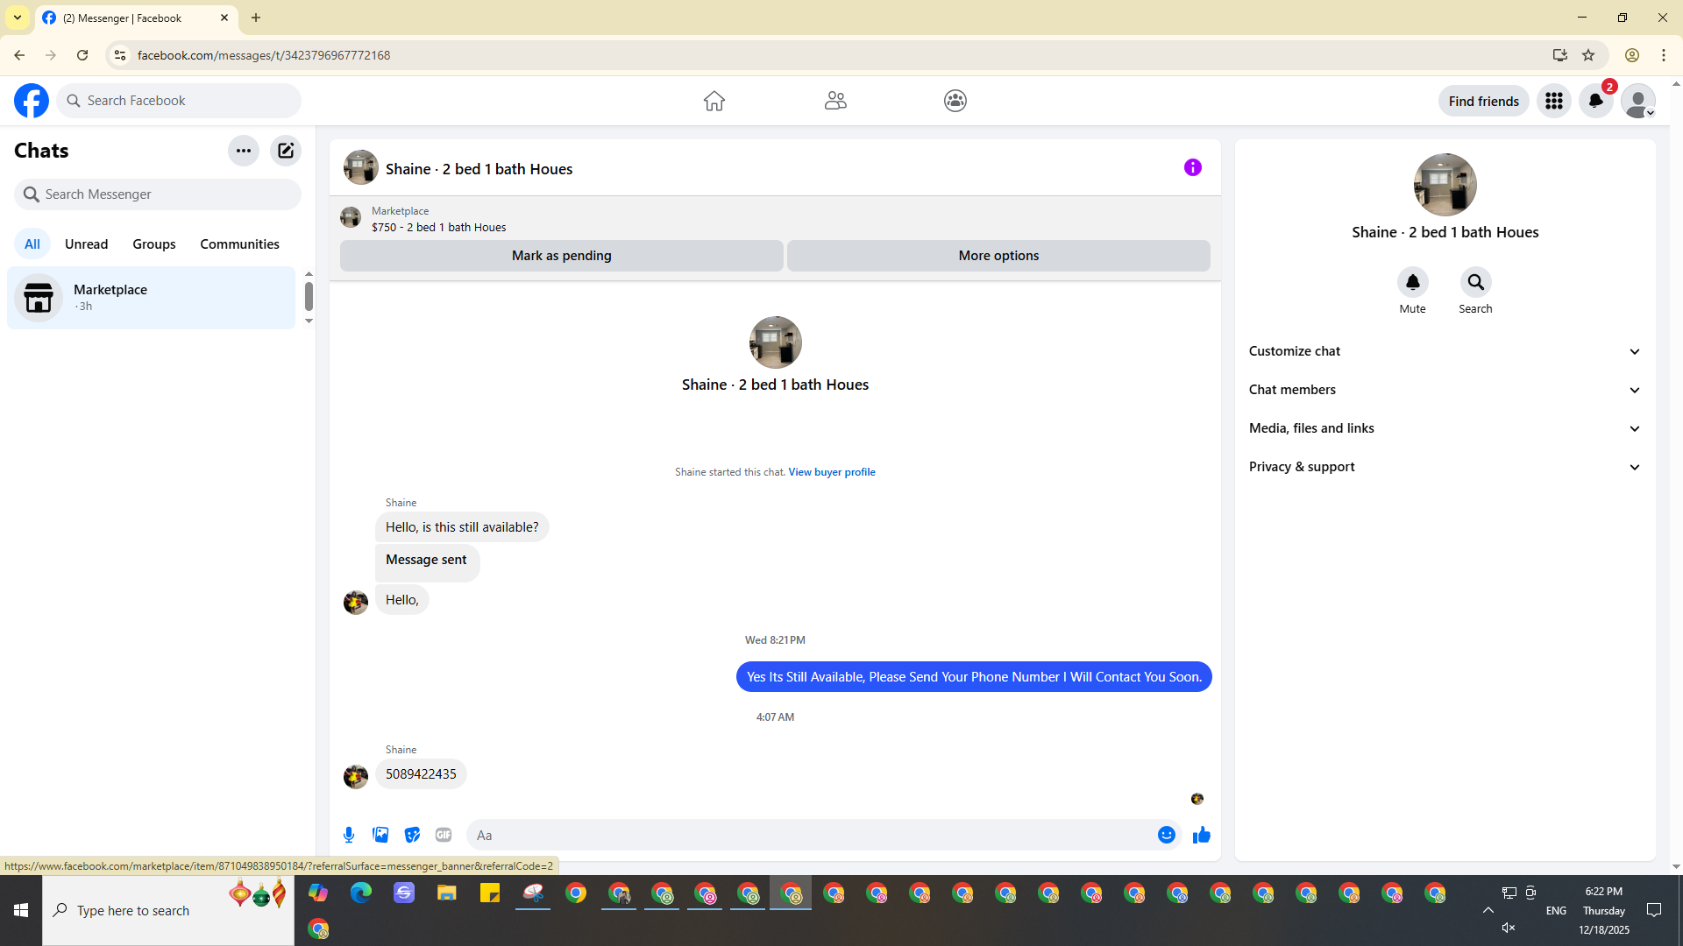1683x946 pixels.
Task: Send a thumbs-up like
Action: 1202,835
